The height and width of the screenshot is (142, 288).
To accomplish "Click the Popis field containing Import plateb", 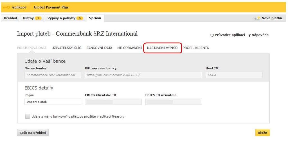I will point(53,102).
